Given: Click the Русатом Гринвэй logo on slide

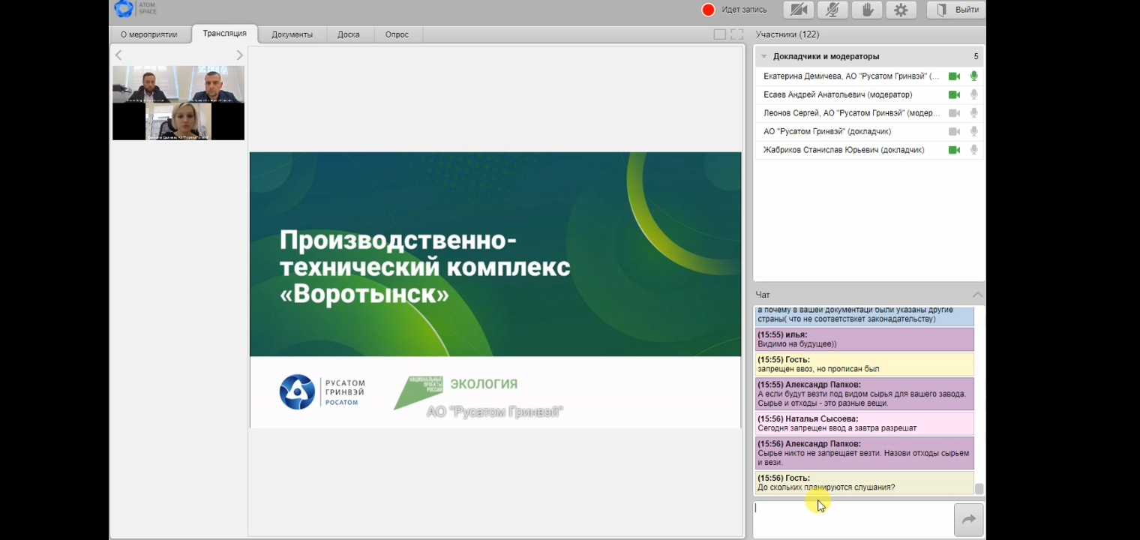Looking at the screenshot, I should 322,392.
